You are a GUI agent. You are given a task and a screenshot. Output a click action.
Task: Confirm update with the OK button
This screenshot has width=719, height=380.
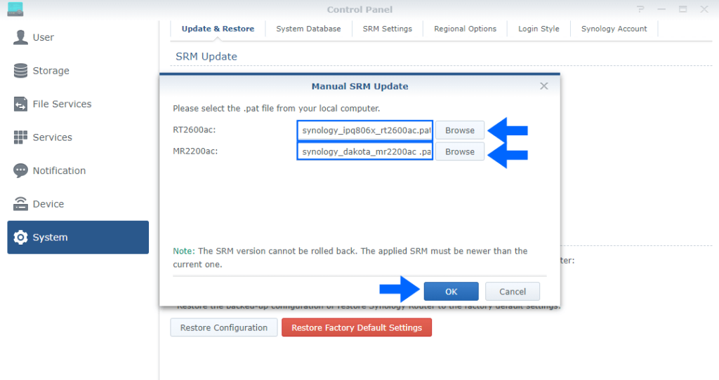tap(451, 292)
